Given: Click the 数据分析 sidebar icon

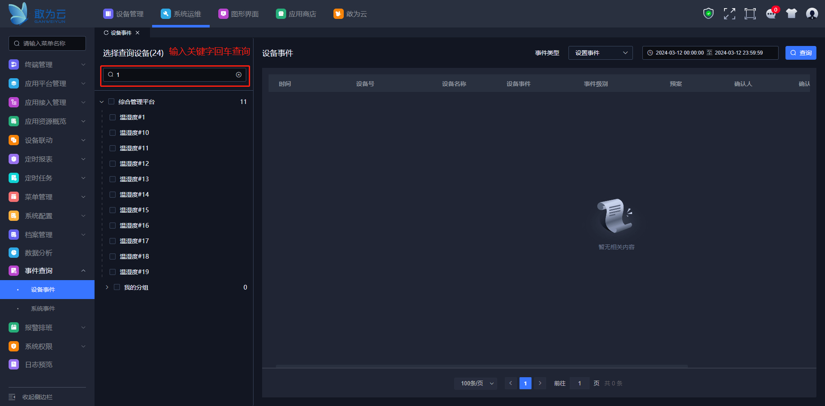Looking at the screenshot, I should [x=14, y=253].
